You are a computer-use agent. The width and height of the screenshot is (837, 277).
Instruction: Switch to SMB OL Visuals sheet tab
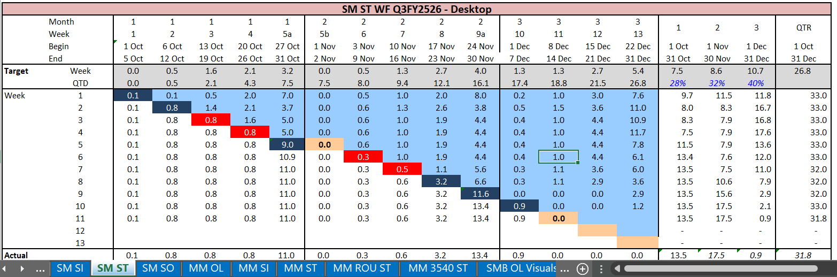coord(521,268)
